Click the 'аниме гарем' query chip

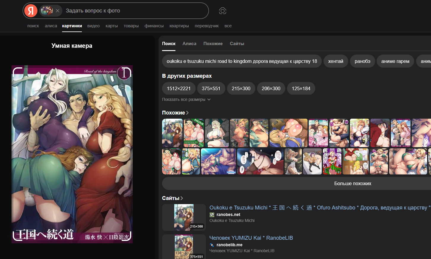click(395, 61)
